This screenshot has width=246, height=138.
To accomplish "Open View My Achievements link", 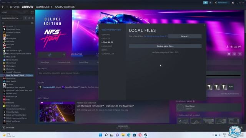I will tap(230, 94).
